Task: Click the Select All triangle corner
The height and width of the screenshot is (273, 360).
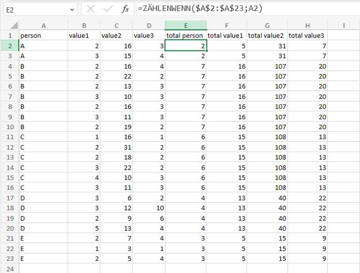Action: pos(14,25)
